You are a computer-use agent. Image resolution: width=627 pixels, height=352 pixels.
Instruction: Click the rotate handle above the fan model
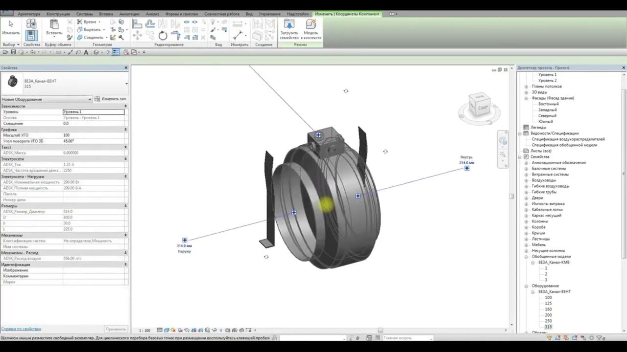[x=346, y=91]
